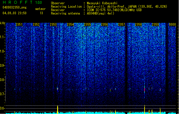Click the 2357 time marker
This screenshot has width=179, height=114.
pos(122,25)
